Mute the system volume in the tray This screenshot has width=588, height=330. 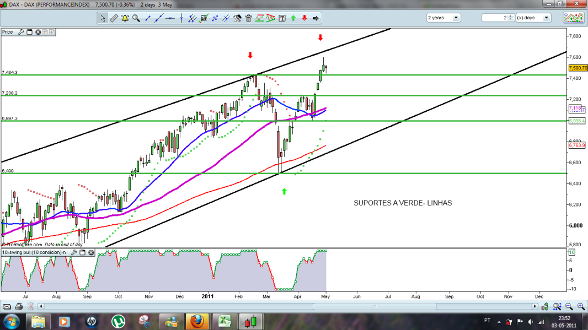coord(530,322)
